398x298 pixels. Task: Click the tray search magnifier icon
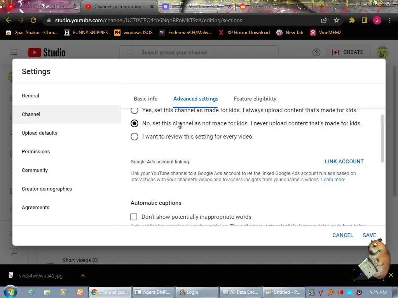(331, 292)
